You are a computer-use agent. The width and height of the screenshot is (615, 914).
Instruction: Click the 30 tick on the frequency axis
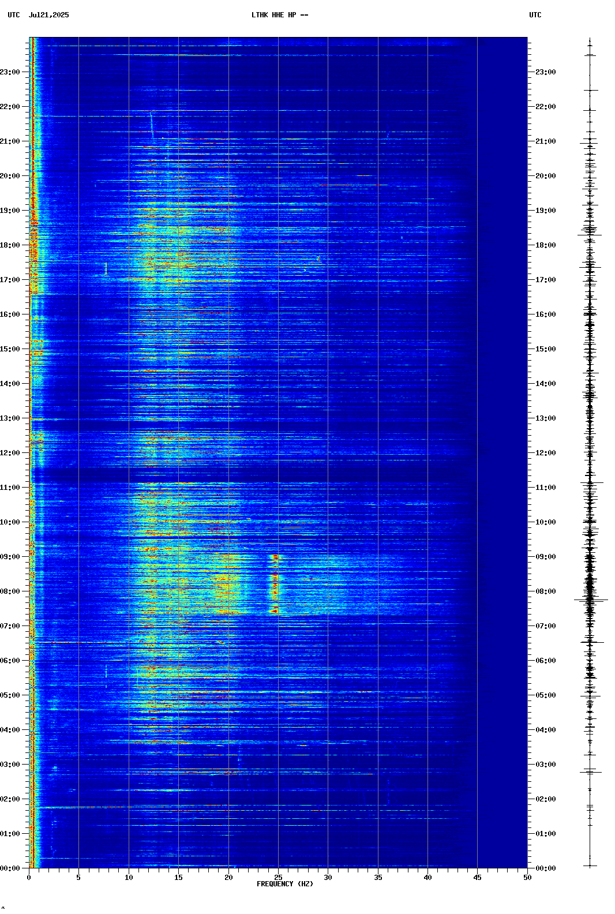coord(328,878)
